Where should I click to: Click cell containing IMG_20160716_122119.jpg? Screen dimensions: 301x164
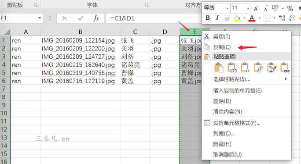coord(80,81)
